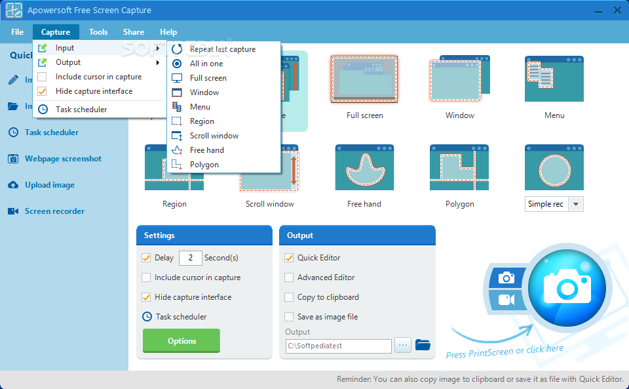Click the Apowersoft app logo icon

(x=14, y=10)
